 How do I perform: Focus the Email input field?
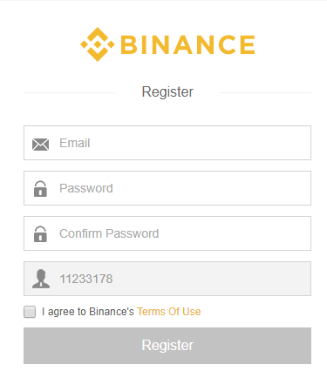point(167,143)
